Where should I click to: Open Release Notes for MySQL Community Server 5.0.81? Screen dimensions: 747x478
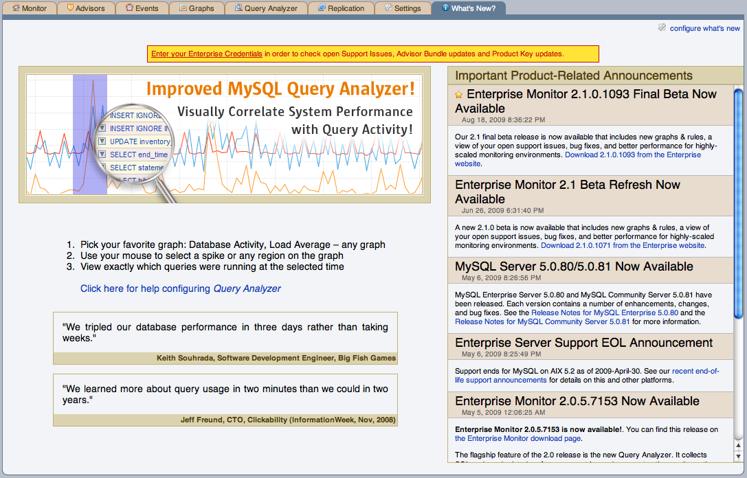pyautogui.click(x=542, y=321)
